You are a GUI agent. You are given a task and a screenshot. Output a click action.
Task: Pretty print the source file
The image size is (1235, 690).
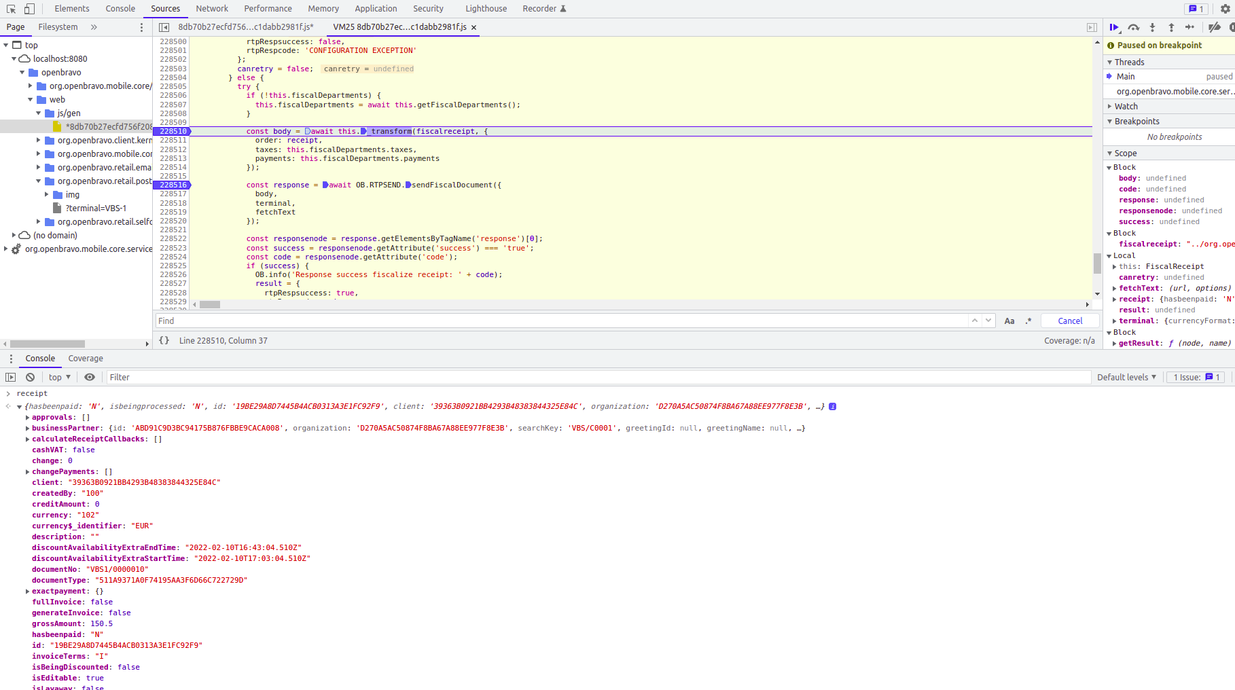pyautogui.click(x=164, y=341)
